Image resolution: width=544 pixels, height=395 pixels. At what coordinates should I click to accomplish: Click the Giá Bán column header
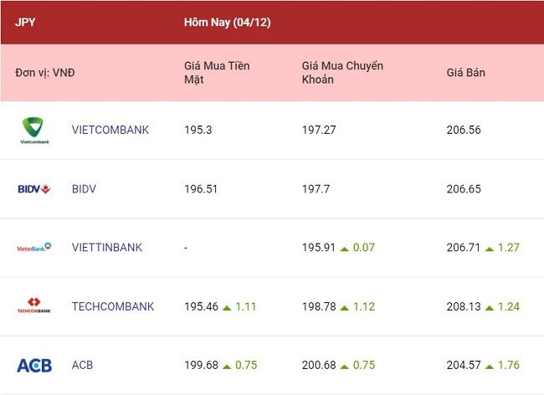tap(465, 73)
